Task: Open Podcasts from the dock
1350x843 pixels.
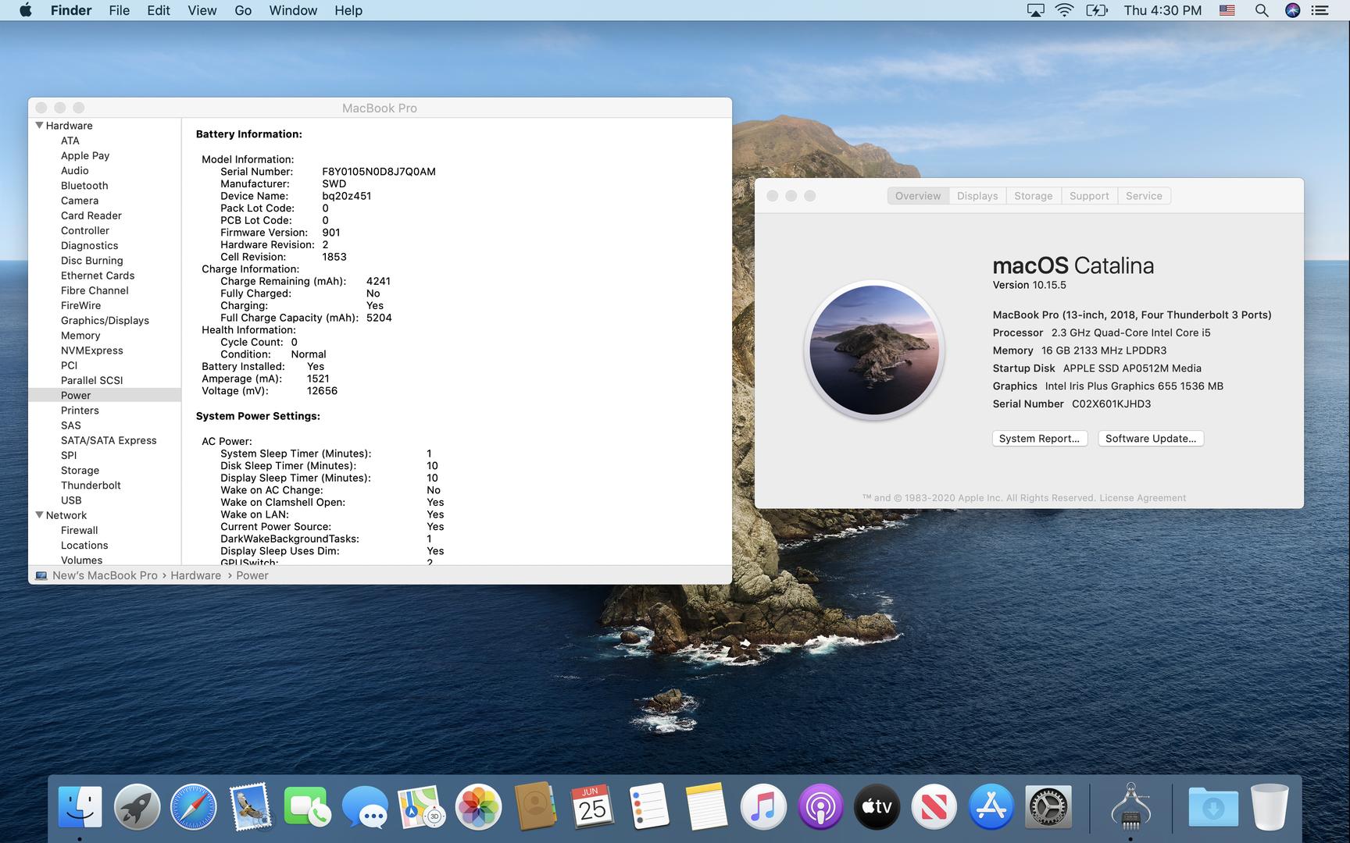Action: click(x=820, y=806)
